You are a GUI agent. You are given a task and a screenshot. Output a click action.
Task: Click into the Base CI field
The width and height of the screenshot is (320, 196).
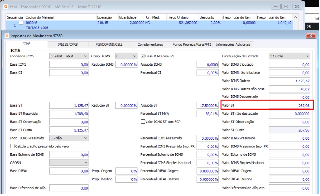click(x=69, y=73)
